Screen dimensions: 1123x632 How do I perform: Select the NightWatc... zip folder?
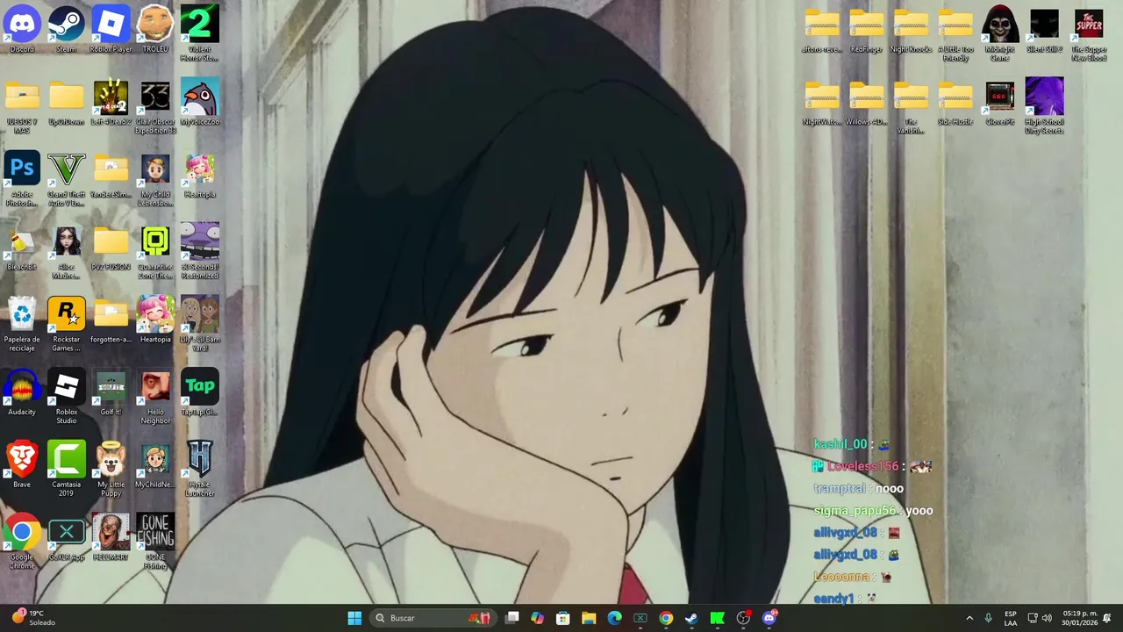click(x=822, y=103)
